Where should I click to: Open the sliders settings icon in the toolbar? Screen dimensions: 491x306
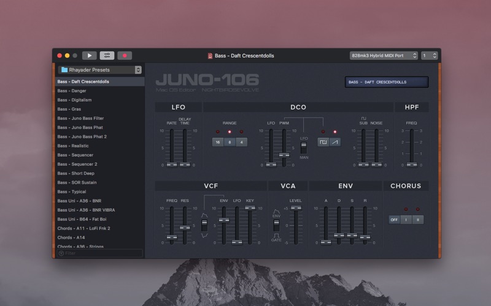tap(107, 56)
